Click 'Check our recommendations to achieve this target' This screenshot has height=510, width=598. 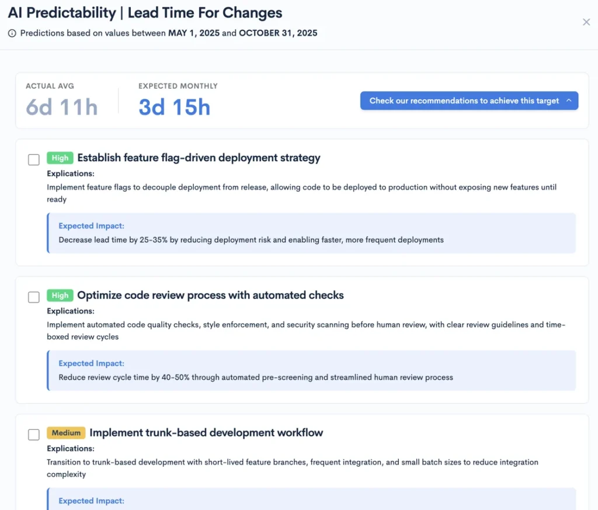coord(464,100)
